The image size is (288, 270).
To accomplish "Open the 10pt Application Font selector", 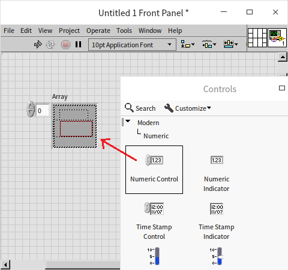I will 132,45.
